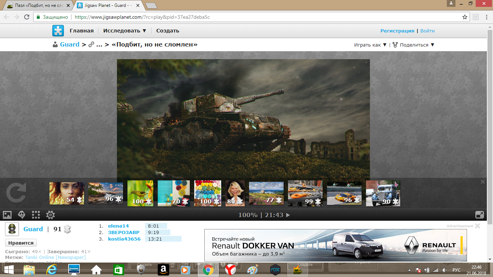Resume the timer with the play arrow
493x277 pixels.
(288, 215)
